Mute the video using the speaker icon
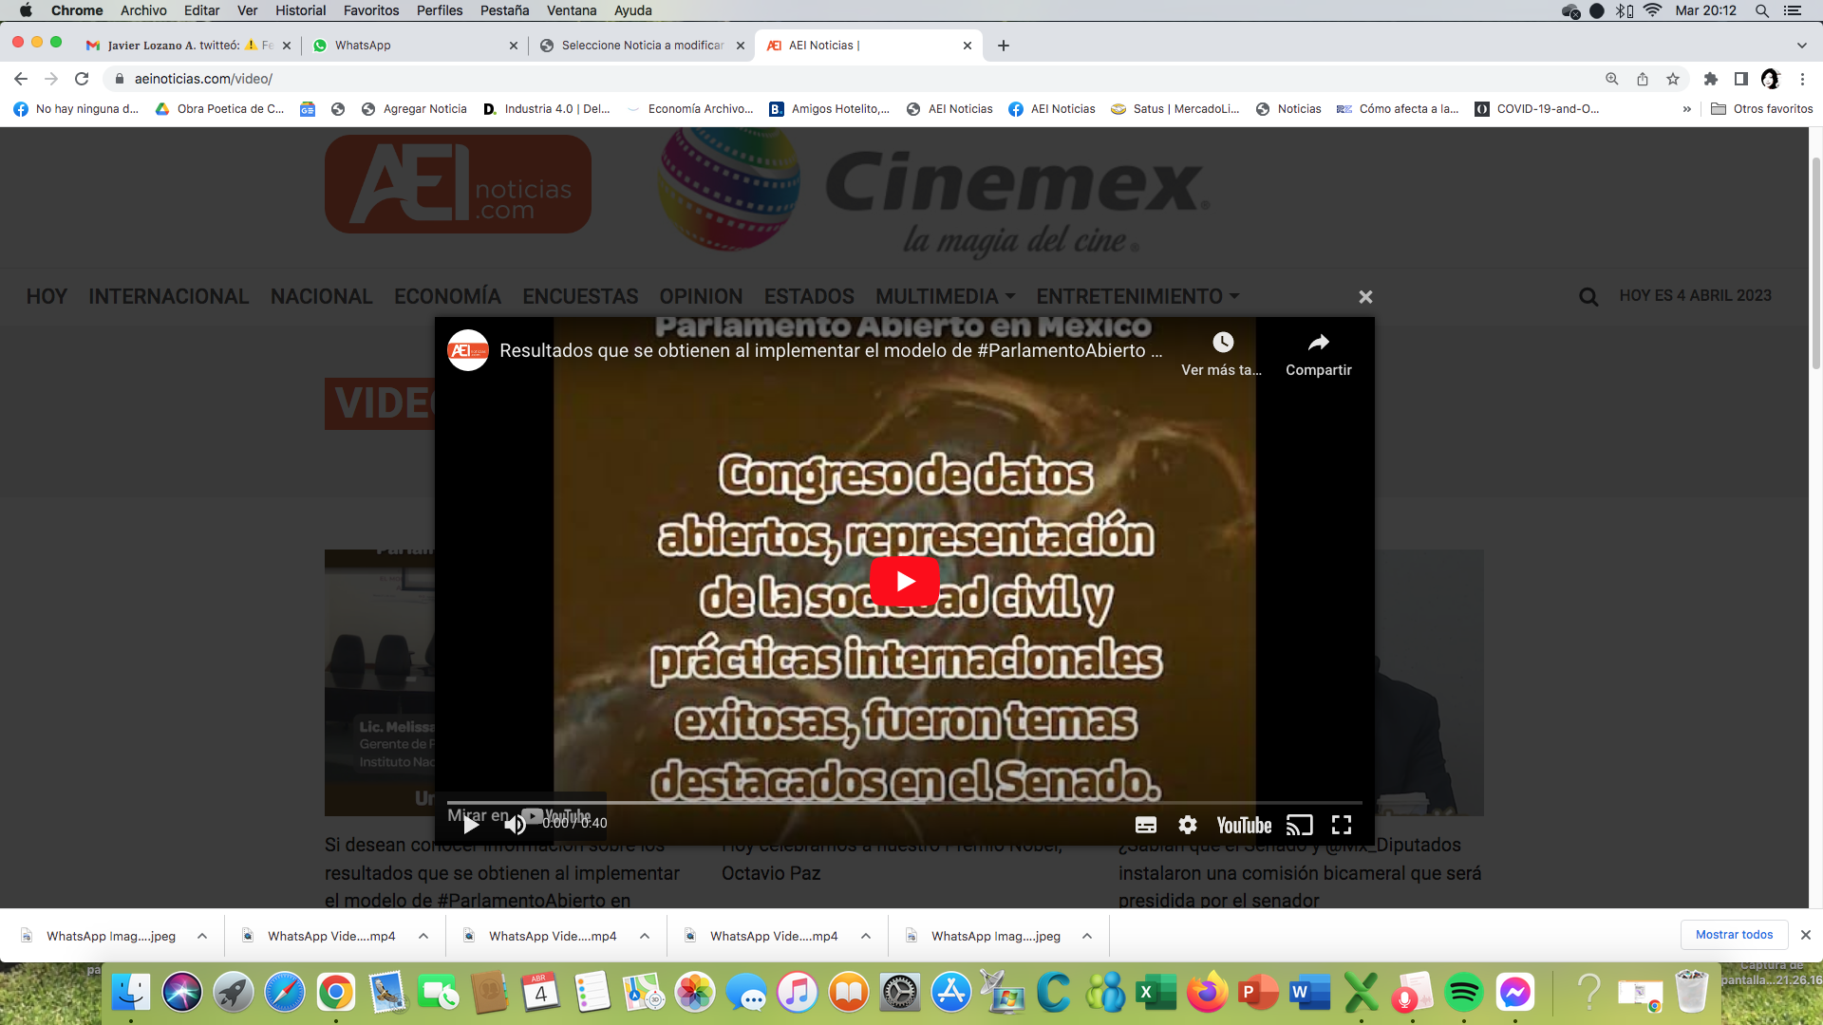The width and height of the screenshot is (1823, 1025). 515,824
